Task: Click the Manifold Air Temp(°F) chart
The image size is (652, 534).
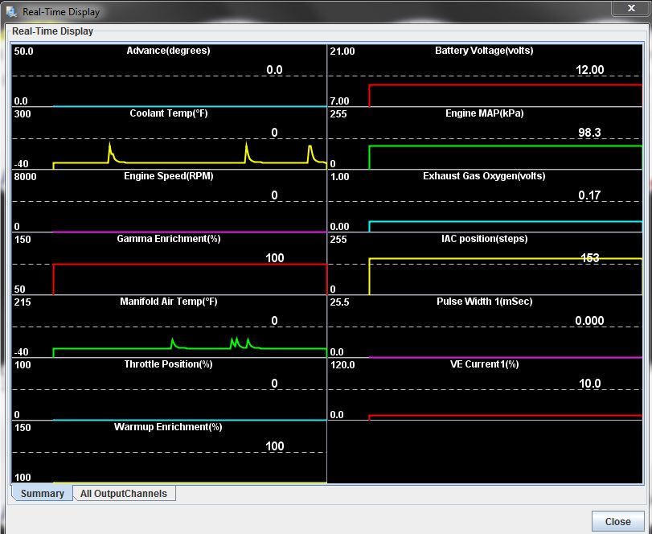Action: tap(169, 327)
